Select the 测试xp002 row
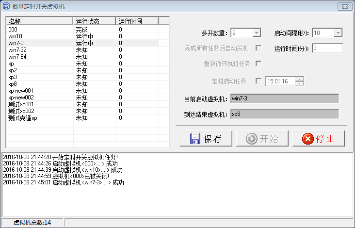355x228 pixels. coord(82,111)
